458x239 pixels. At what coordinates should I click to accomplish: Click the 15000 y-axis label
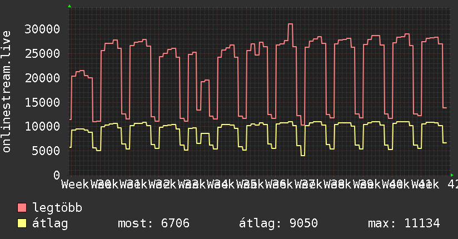tap(42, 102)
